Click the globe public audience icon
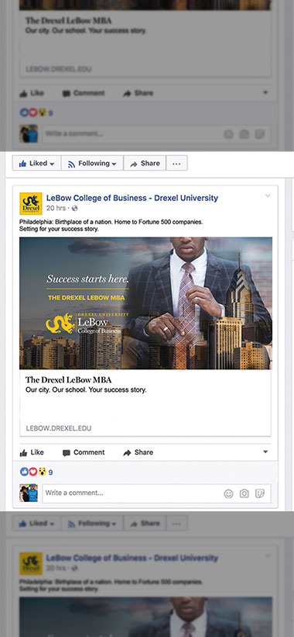 (74, 209)
